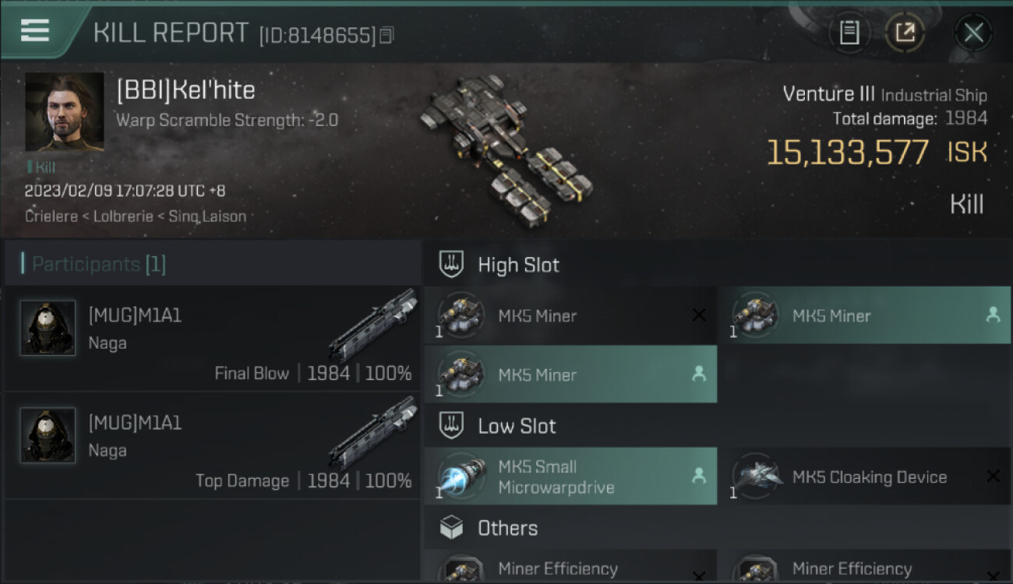Click the first MK5 Miner module icon
The height and width of the screenshot is (584, 1013).
pos(461,315)
